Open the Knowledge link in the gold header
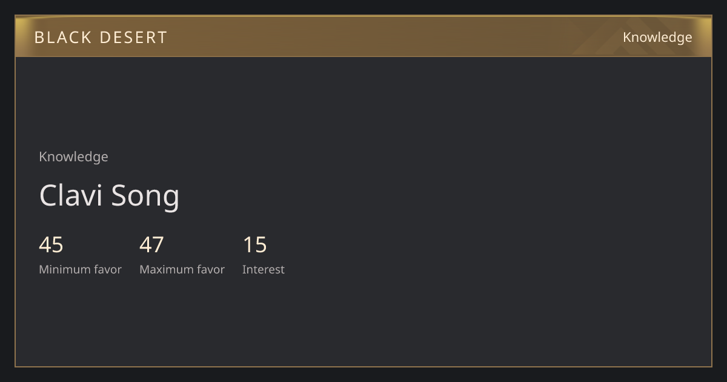Viewport: 727px width, 382px height. 657,38
